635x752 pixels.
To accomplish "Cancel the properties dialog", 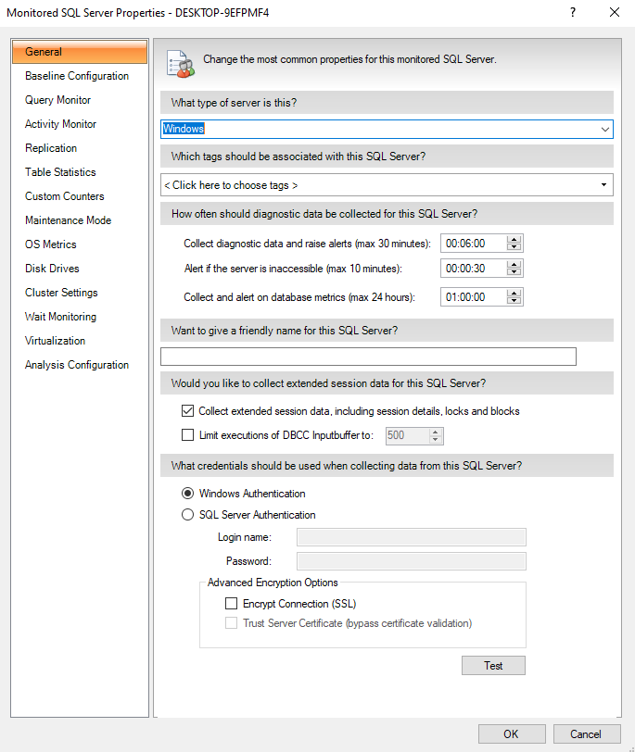I will pos(586,733).
